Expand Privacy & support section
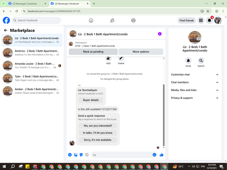The image size is (227, 170). (x=195, y=98)
